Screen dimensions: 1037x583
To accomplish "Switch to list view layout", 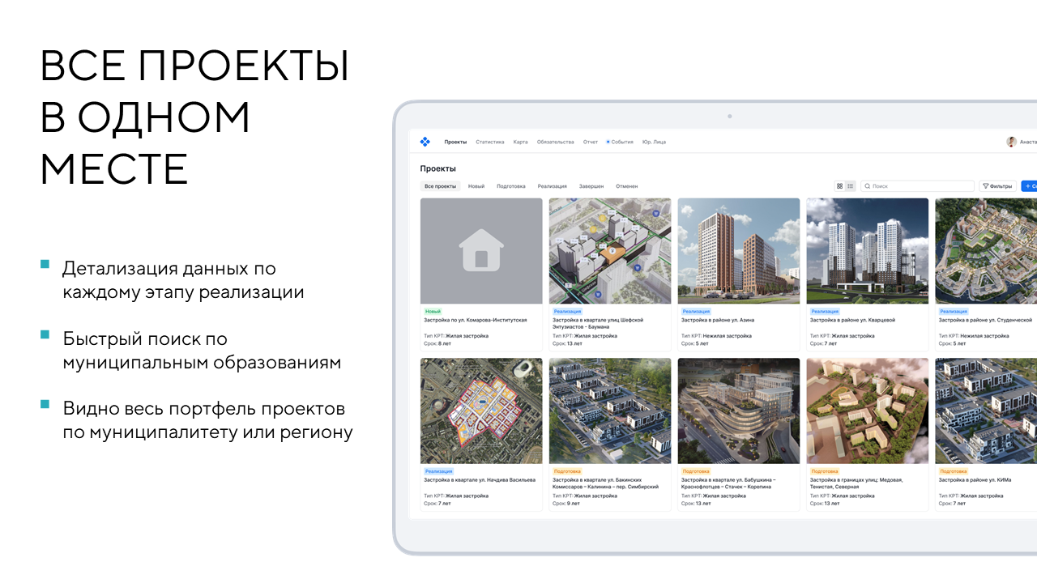I will pos(851,186).
